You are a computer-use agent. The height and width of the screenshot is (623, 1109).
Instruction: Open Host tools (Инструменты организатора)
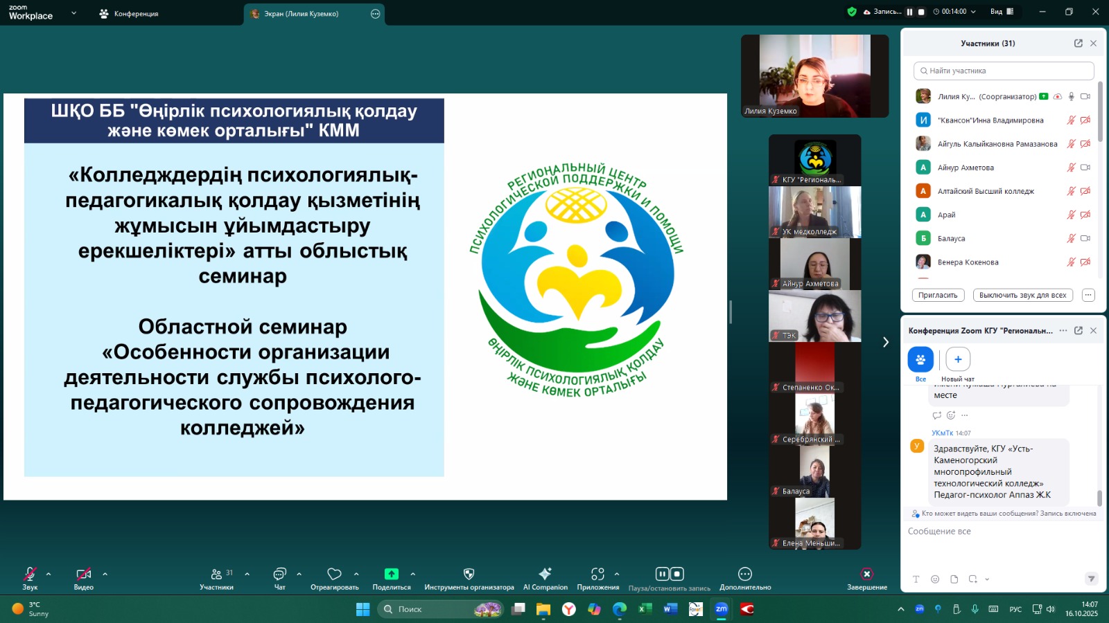click(469, 575)
